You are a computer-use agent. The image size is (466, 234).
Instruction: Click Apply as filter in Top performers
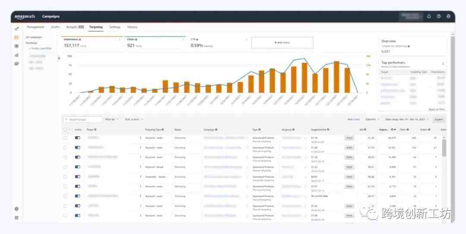point(437,109)
